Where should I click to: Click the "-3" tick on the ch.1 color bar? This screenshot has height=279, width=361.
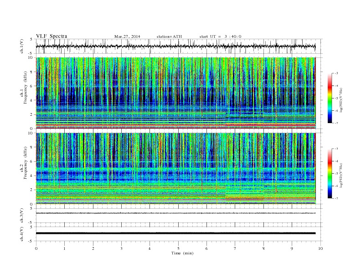336,73
